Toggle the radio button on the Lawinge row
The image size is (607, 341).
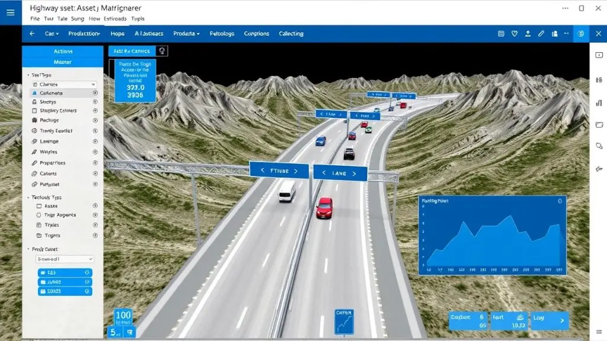tap(95, 141)
